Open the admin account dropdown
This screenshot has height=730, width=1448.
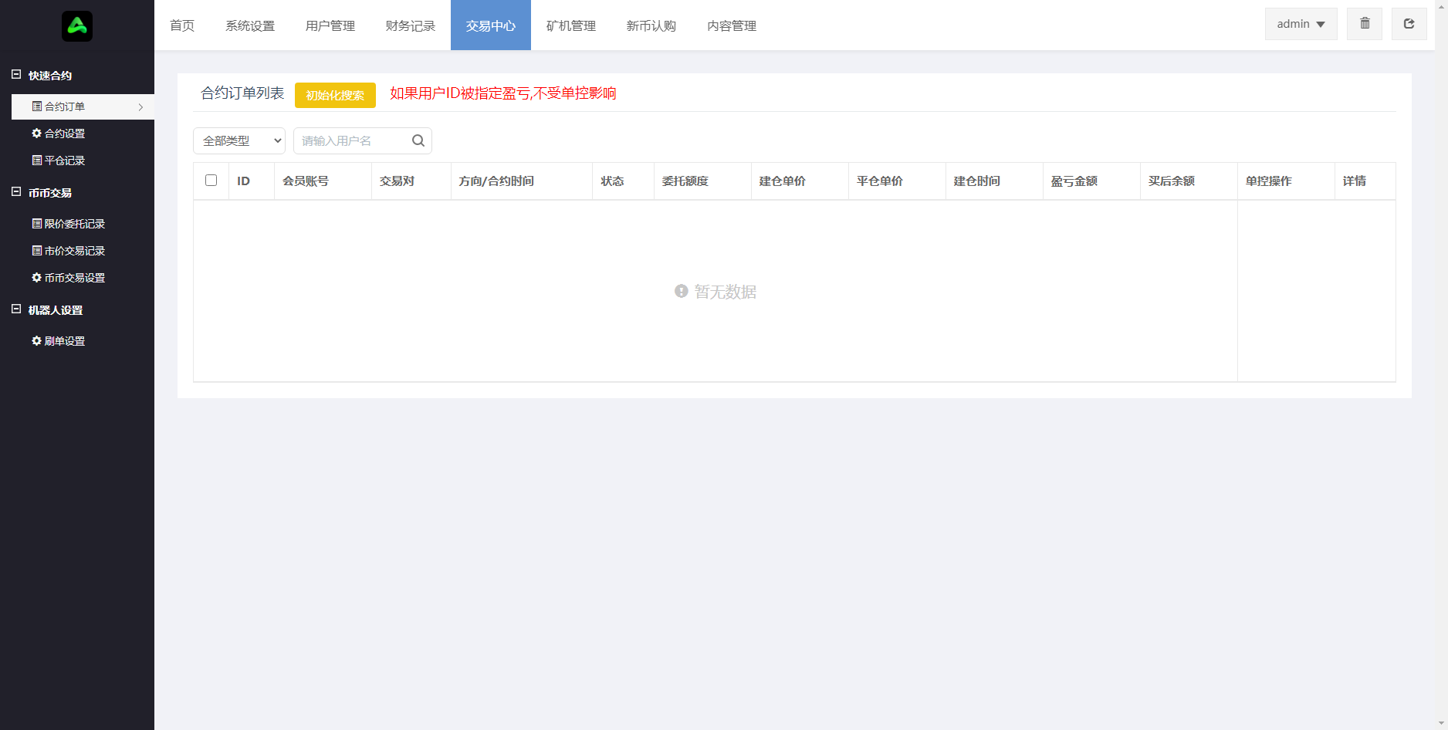pos(1300,23)
